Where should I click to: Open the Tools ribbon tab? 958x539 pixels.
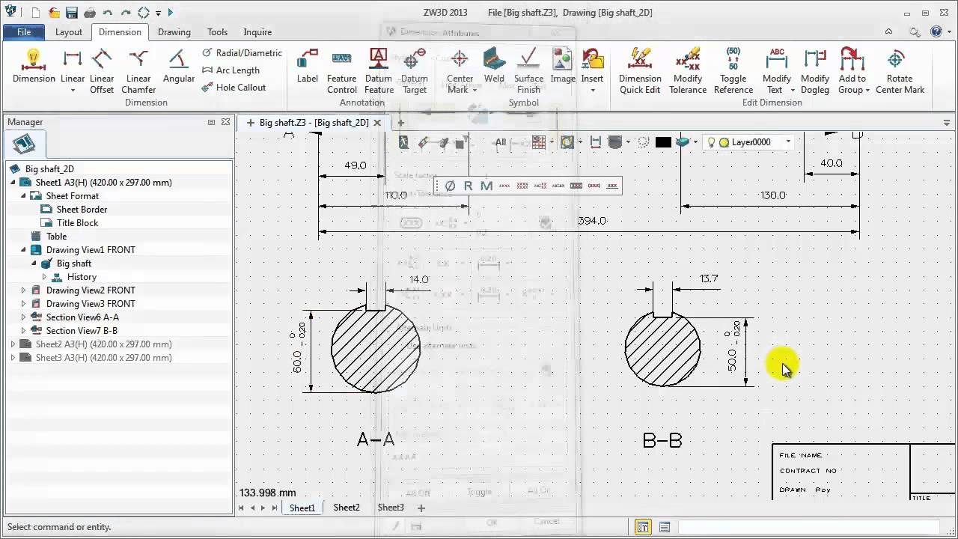[x=217, y=32]
